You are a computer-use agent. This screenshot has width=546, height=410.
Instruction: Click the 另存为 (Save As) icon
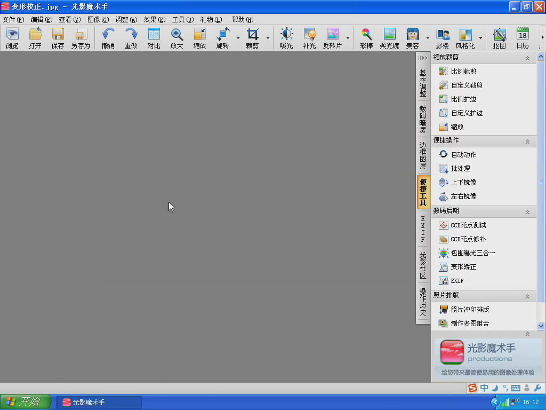tap(81, 38)
